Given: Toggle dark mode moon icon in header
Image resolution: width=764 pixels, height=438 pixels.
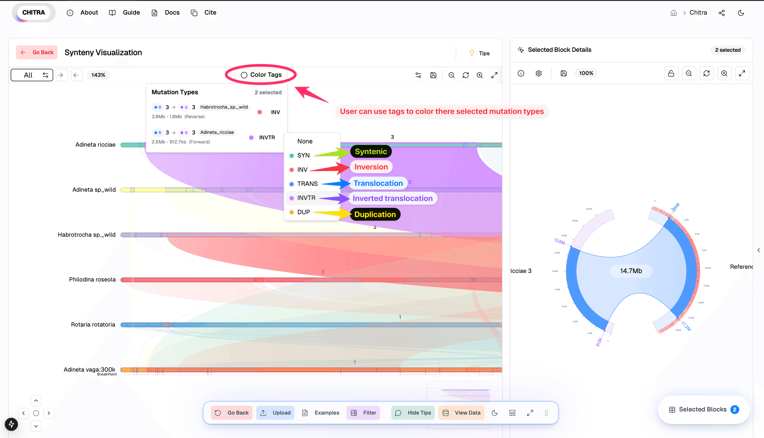Looking at the screenshot, I should (x=741, y=13).
